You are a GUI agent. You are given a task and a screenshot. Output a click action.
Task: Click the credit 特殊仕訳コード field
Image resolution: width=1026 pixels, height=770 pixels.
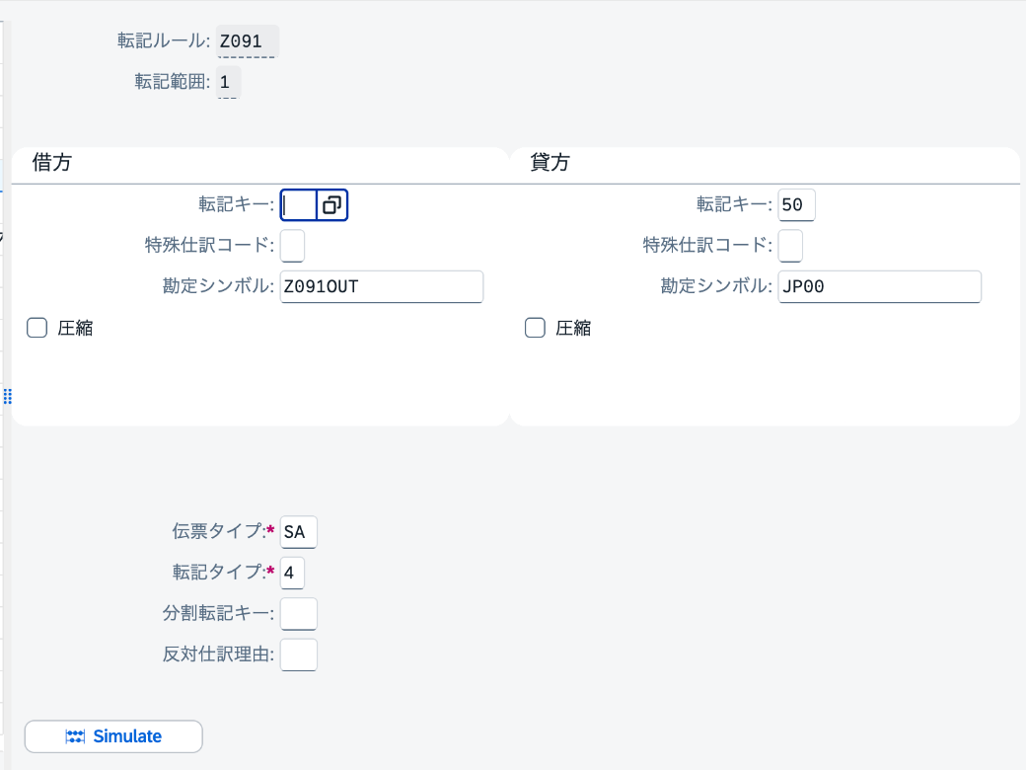790,246
